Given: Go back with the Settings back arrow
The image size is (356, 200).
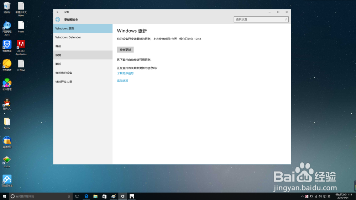Looking at the screenshot, I should tap(58, 12).
